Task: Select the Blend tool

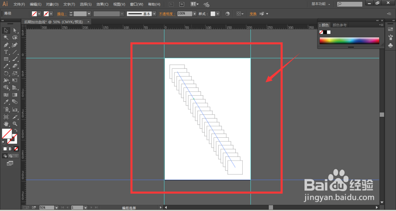Action: tap(15, 102)
